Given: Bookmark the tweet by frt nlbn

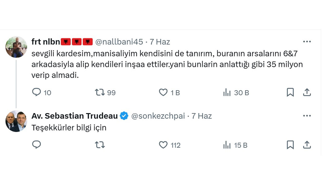Looking at the screenshot, I should click(290, 92).
